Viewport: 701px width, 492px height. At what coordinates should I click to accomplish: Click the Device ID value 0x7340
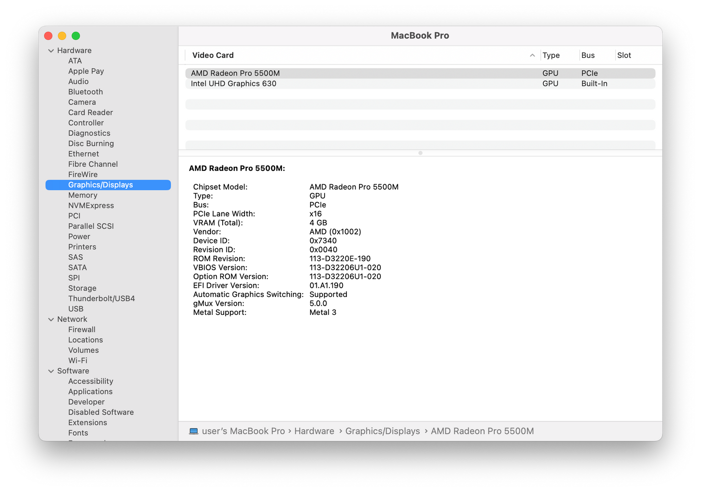pos(323,241)
